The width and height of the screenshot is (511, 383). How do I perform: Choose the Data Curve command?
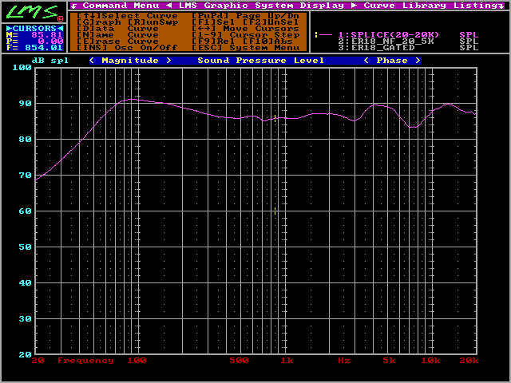coord(117,29)
